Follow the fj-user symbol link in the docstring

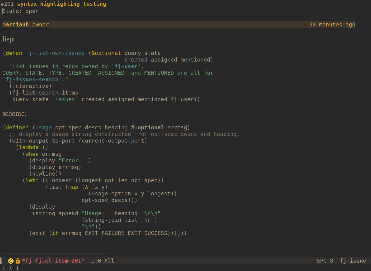pos(126,66)
